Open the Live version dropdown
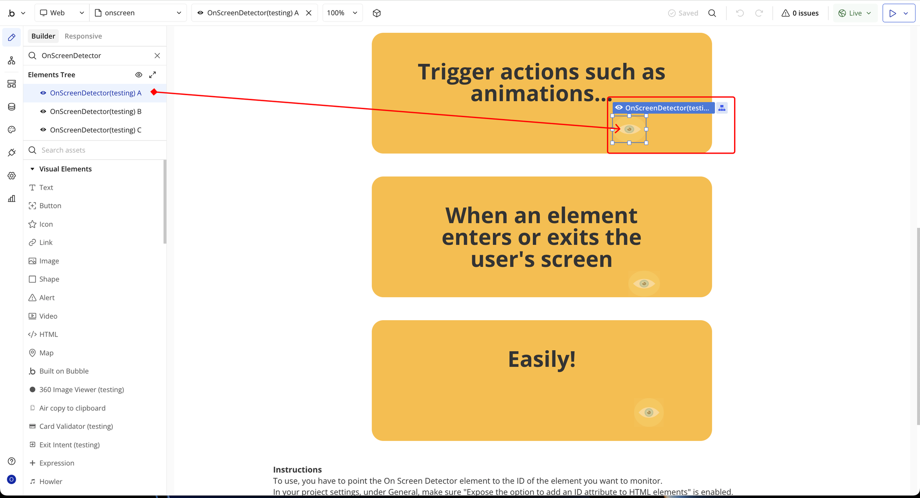Viewport: 920px width, 498px height. (854, 13)
